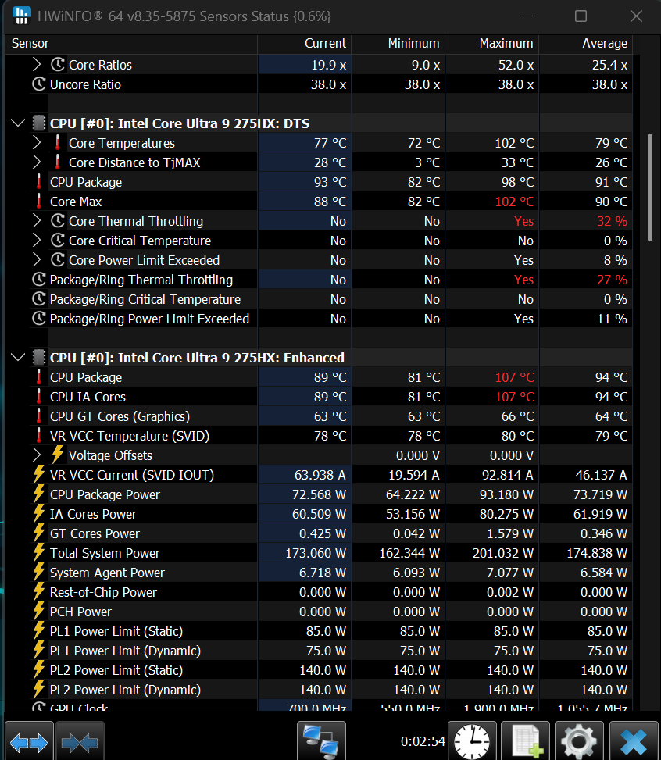
Task: Click the Current column header
Action: click(x=305, y=44)
